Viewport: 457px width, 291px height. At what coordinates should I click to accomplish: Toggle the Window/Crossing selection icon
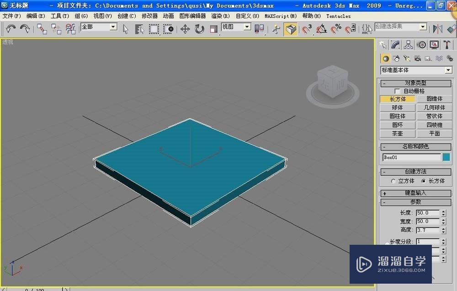[x=168, y=29]
